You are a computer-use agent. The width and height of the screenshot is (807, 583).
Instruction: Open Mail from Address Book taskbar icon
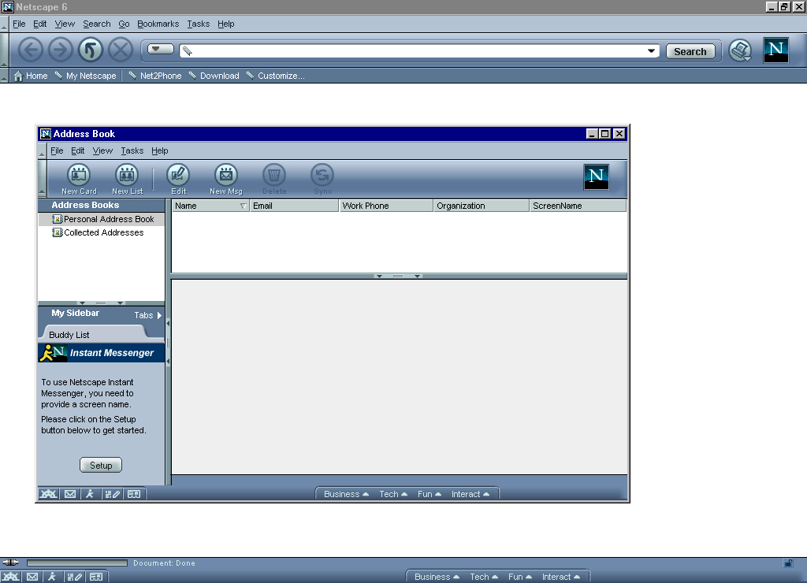pos(70,494)
